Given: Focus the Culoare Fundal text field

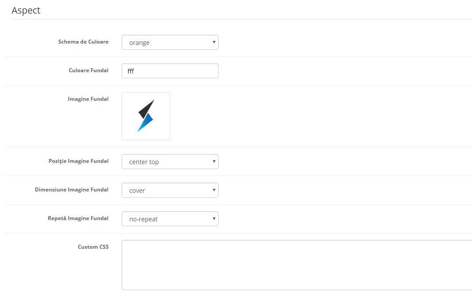Looking at the screenshot, I should (x=170, y=71).
